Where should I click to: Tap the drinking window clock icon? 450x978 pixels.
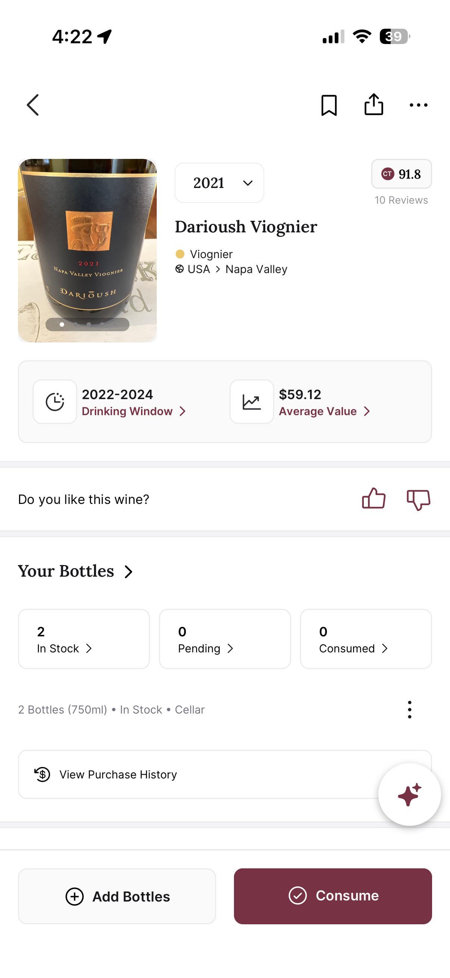coord(55,402)
